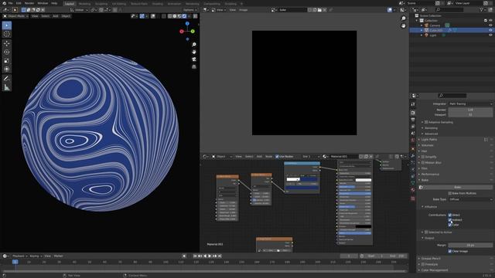Screen dimensions: 495x278
Task: Open the Window menu
Action: tap(43, 3)
